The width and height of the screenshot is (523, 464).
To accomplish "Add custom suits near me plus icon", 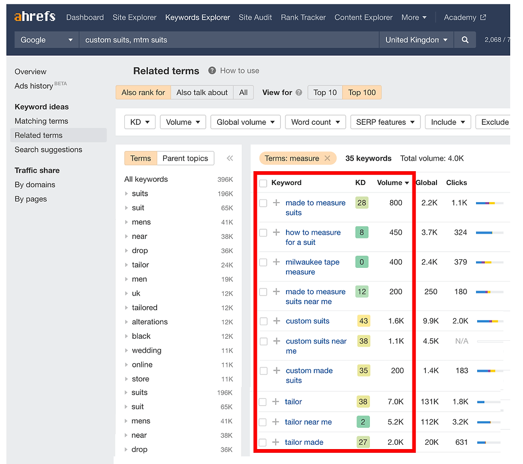I will [276, 341].
